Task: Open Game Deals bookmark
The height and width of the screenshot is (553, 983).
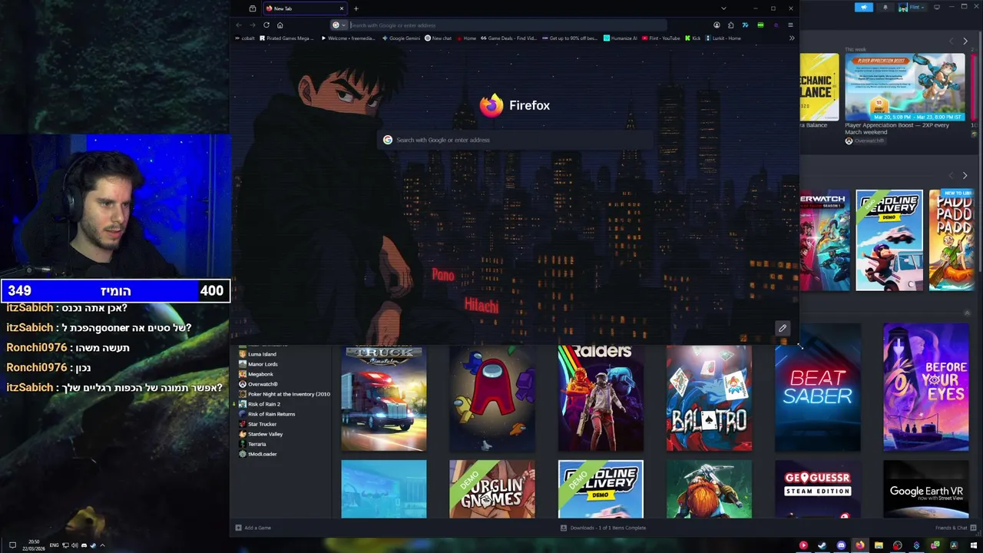Action: click(508, 38)
